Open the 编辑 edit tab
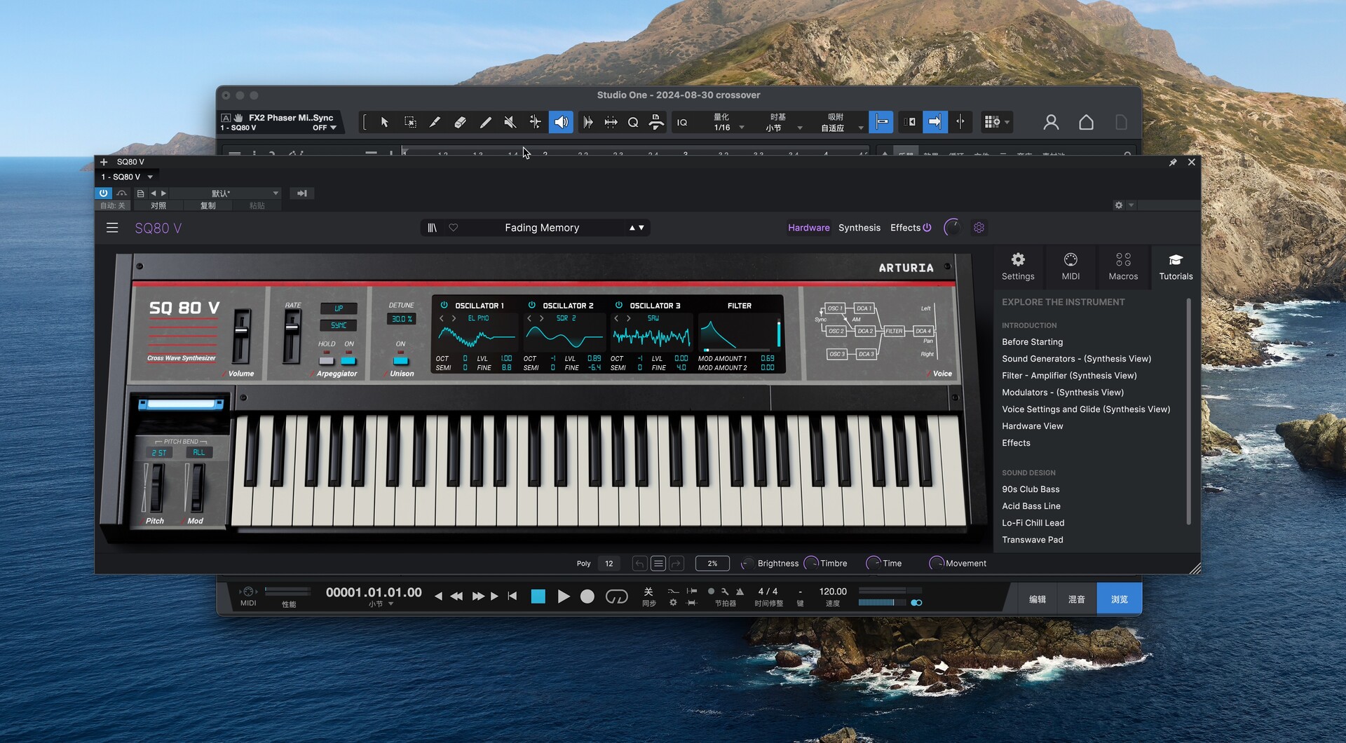Screen dimensions: 1346x743 click(x=1038, y=599)
